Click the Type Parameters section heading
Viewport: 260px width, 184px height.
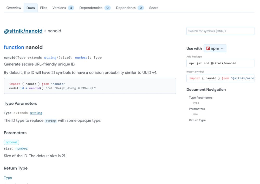[21, 103]
